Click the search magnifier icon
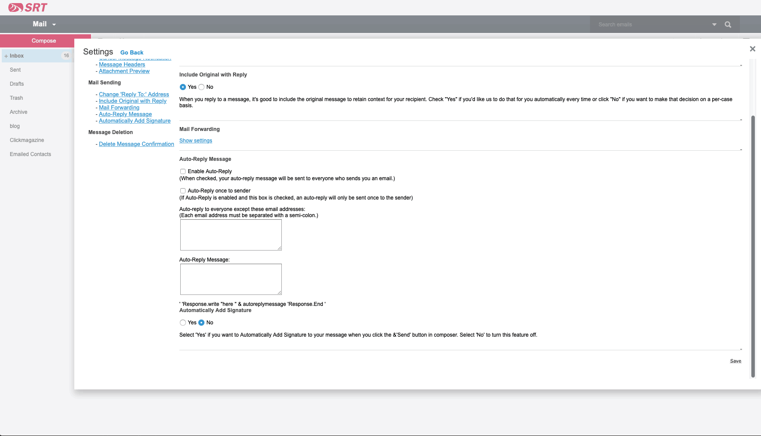Image resolution: width=761 pixels, height=436 pixels. [728, 24]
